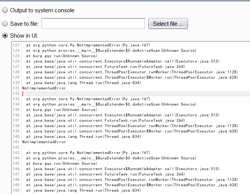The height and width of the screenshot is (194, 250).
Task: Click line 124 doActiveScan trace entry
Action: pyautogui.click(x=111, y=51)
